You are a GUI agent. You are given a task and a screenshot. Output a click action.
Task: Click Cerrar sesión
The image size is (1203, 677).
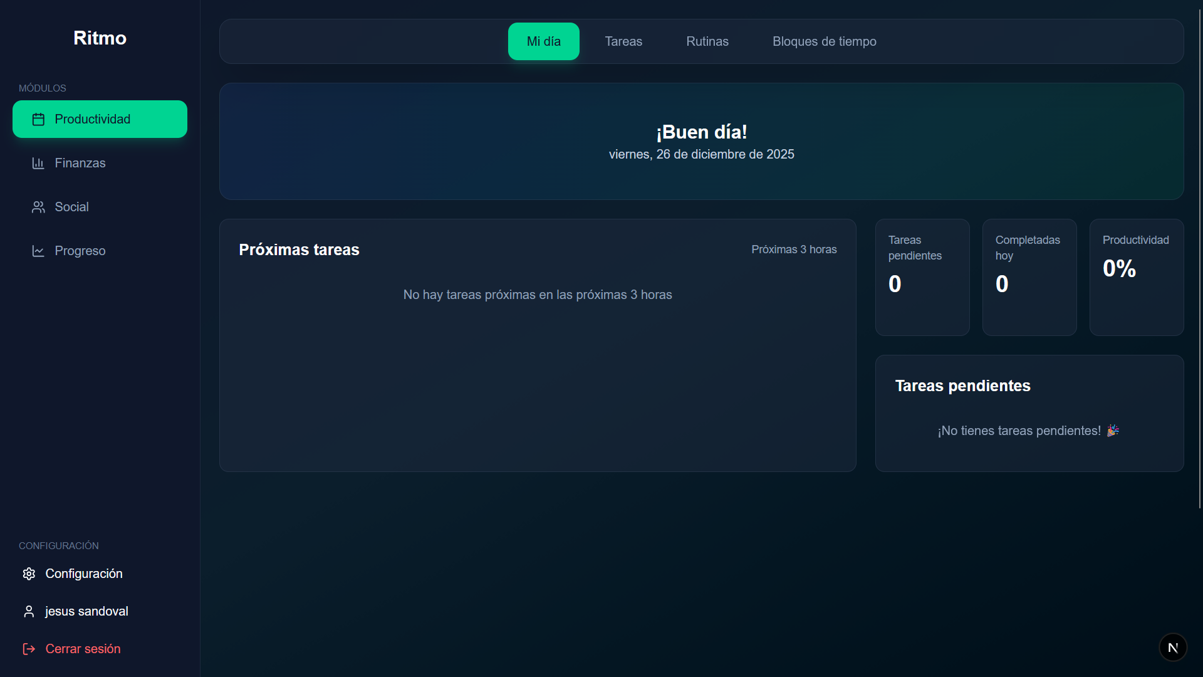pos(82,649)
